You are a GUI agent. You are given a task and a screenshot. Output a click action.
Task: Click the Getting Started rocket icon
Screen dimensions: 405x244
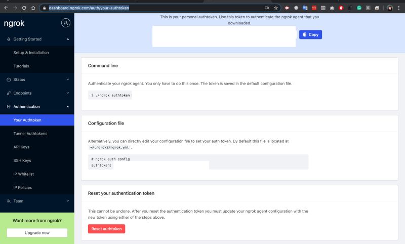pos(9,39)
